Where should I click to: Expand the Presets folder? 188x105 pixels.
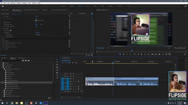coord(1,63)
